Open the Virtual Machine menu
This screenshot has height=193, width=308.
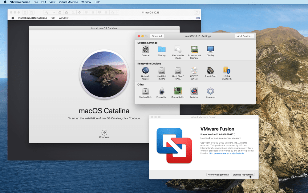click(x=68, y=2)
